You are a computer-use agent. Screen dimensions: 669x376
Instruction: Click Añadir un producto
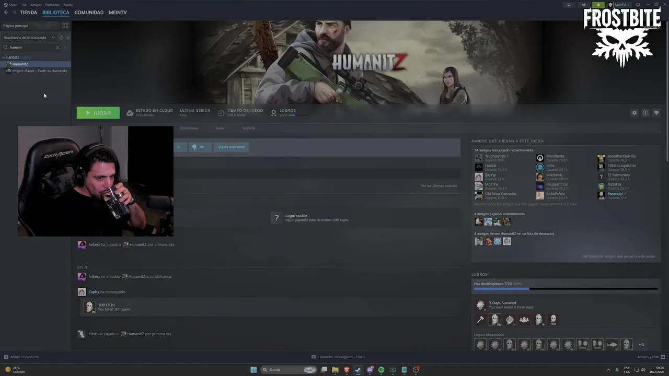[21, 357]
